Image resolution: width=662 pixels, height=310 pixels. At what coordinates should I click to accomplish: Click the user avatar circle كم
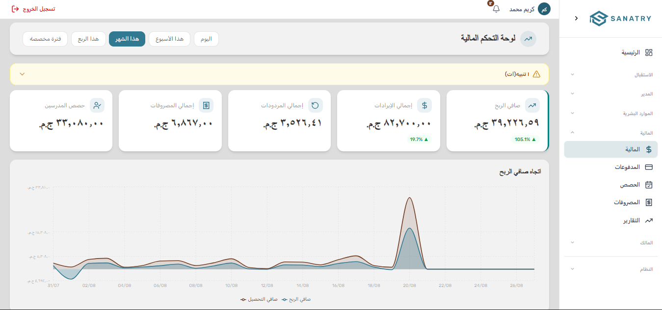point(544,9)
